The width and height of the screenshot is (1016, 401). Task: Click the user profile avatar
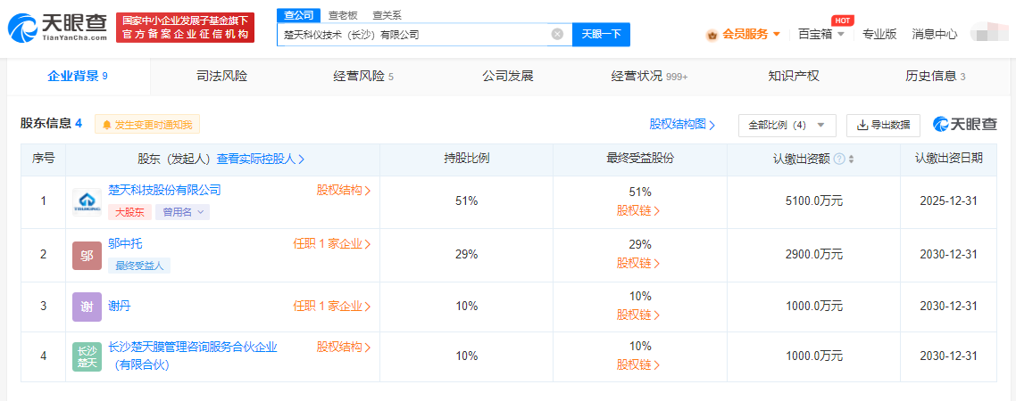coord(987,34)
